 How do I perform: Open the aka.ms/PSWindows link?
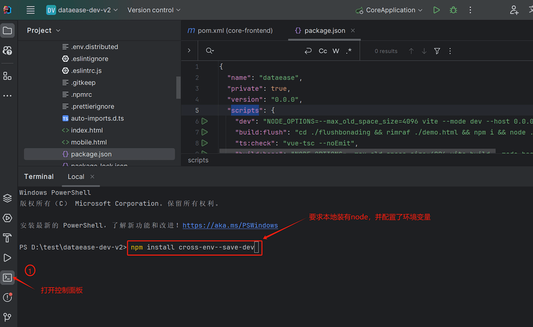point(230,225)
